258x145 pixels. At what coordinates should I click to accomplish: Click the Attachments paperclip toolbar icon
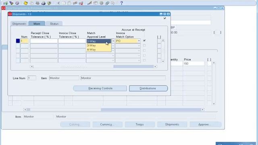(x=107, y=3)
